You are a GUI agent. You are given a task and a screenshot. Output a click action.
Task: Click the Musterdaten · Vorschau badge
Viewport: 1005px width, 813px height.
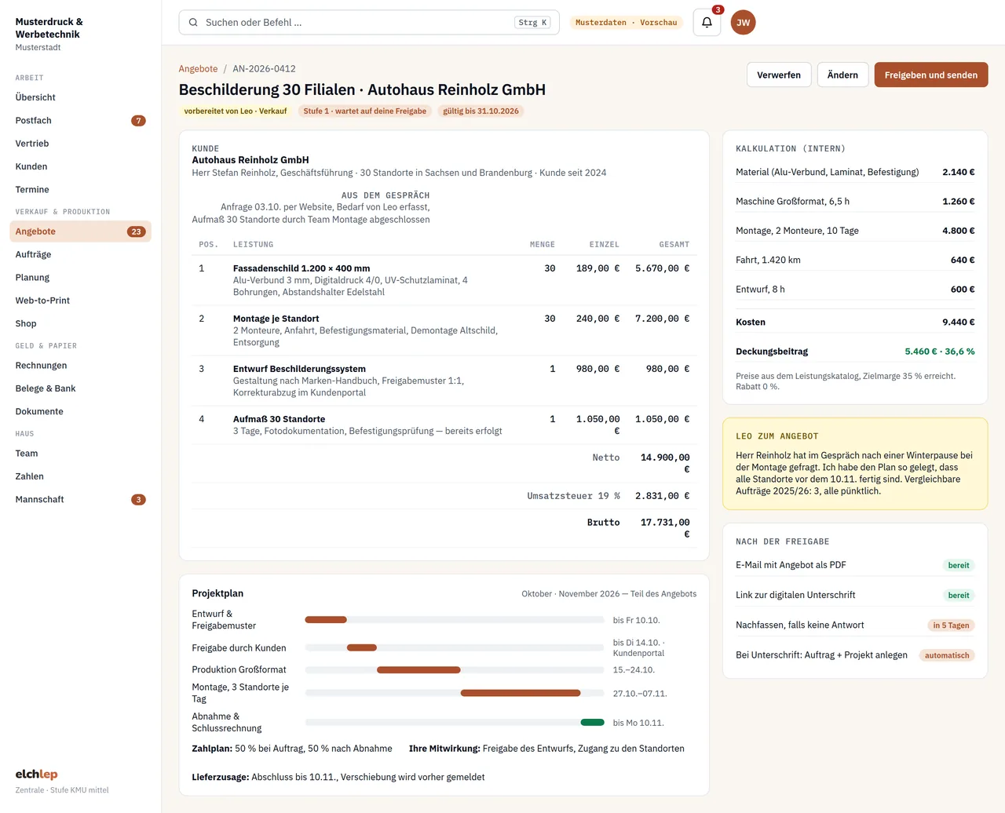(626, 23)
